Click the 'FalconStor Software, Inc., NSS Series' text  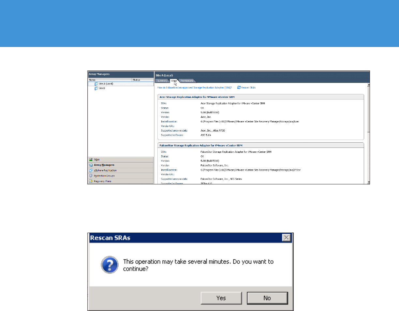(x=221, y=179)
